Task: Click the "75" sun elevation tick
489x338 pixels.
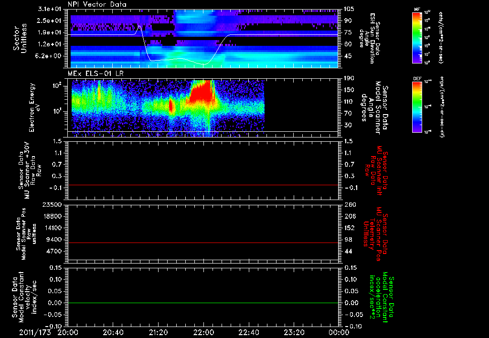Action: pyautogui.click(x=348, y=32)
